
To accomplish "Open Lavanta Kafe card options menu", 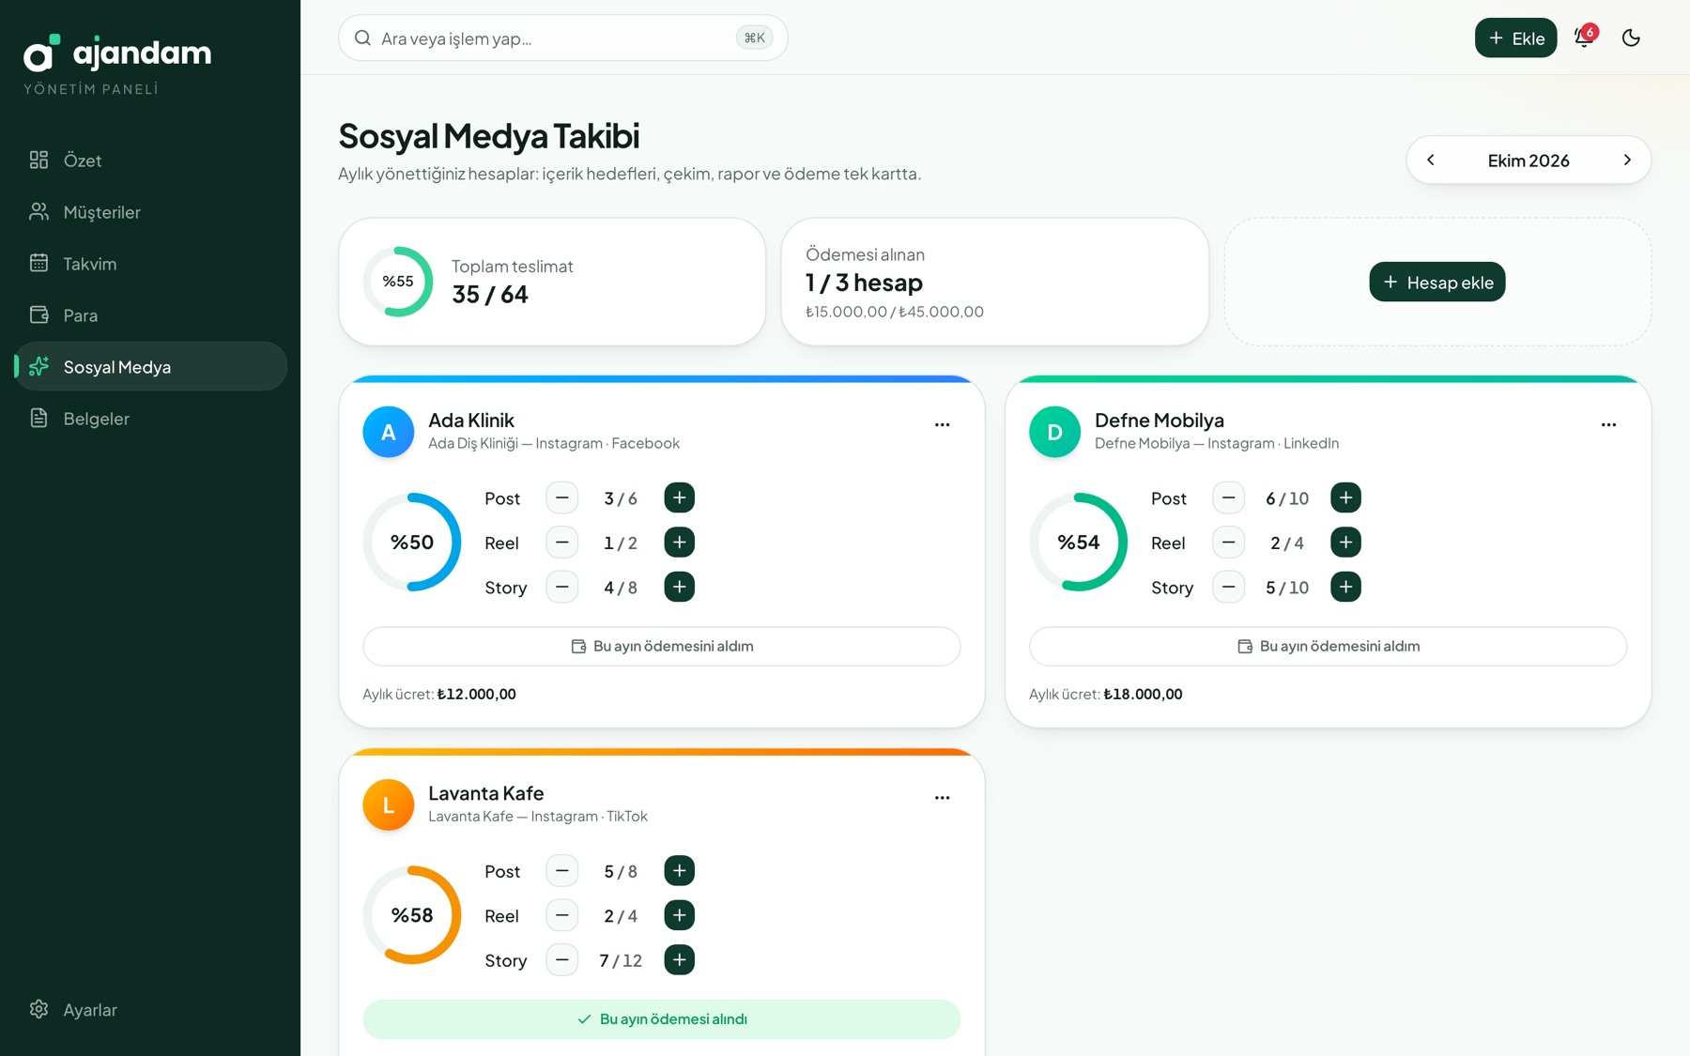I will click(x=942, y=797).
